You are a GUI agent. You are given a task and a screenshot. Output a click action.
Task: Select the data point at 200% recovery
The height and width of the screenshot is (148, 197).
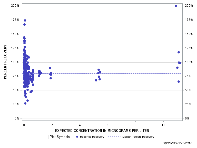[176, 6]
